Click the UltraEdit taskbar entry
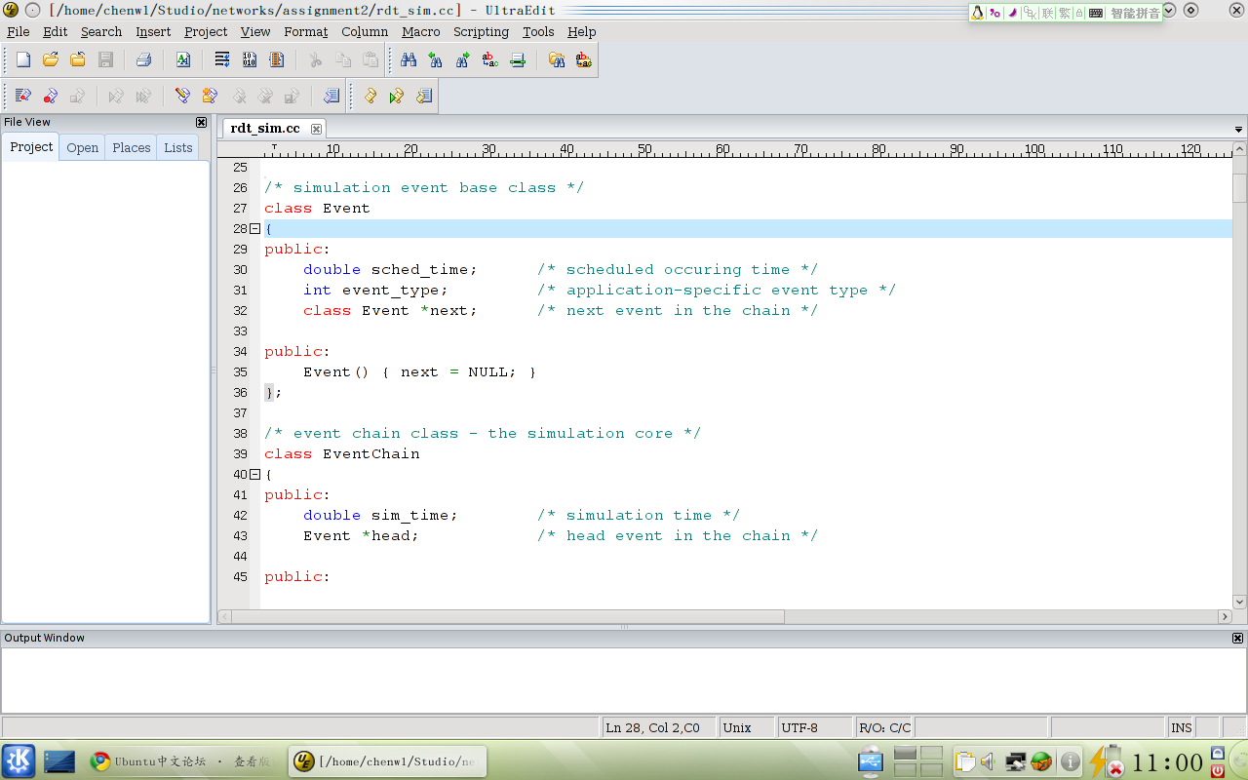The width and height of the screenshot is (1248, 780). point(388,761)
